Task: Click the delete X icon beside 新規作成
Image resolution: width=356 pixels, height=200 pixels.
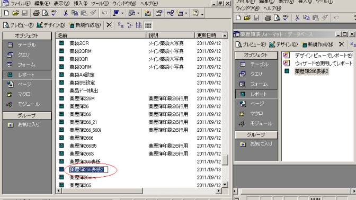Action: (109, 25)
